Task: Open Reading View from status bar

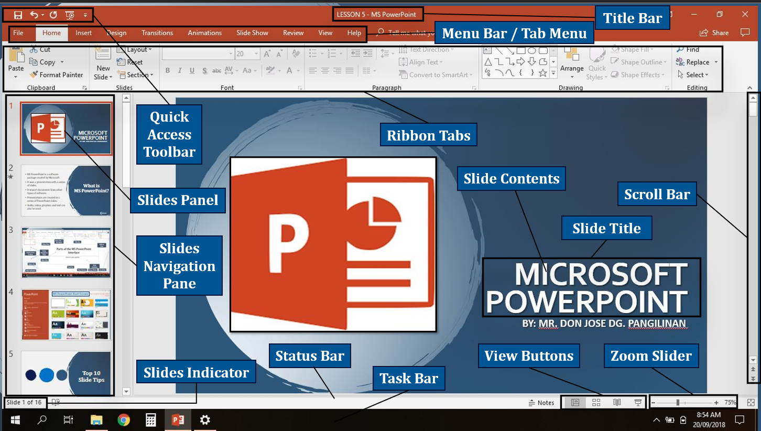Action: coord(617,403)
